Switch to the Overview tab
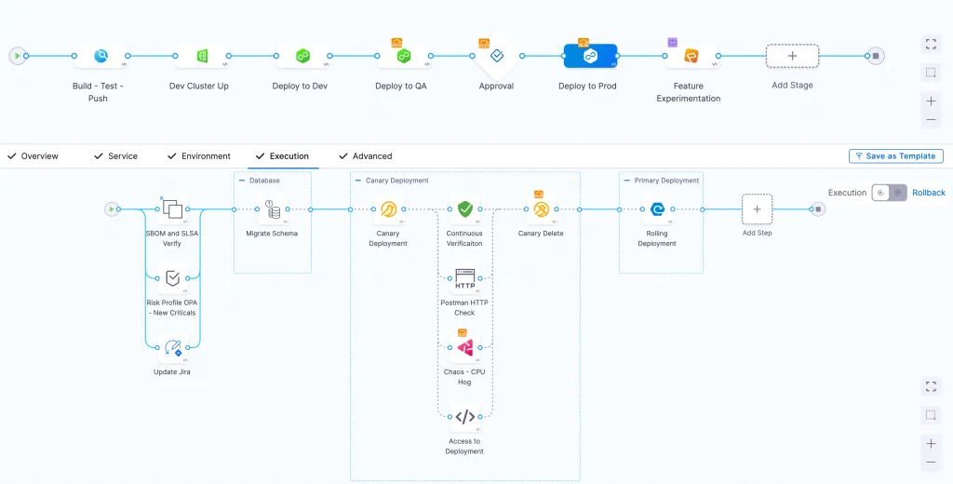Viewport: 953px width, 484px height. [33, 156]
